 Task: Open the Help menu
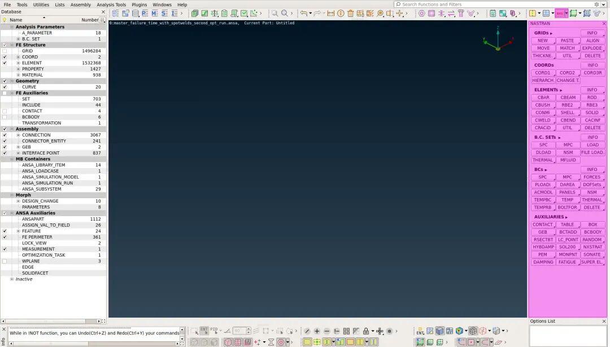pos(182,5)
